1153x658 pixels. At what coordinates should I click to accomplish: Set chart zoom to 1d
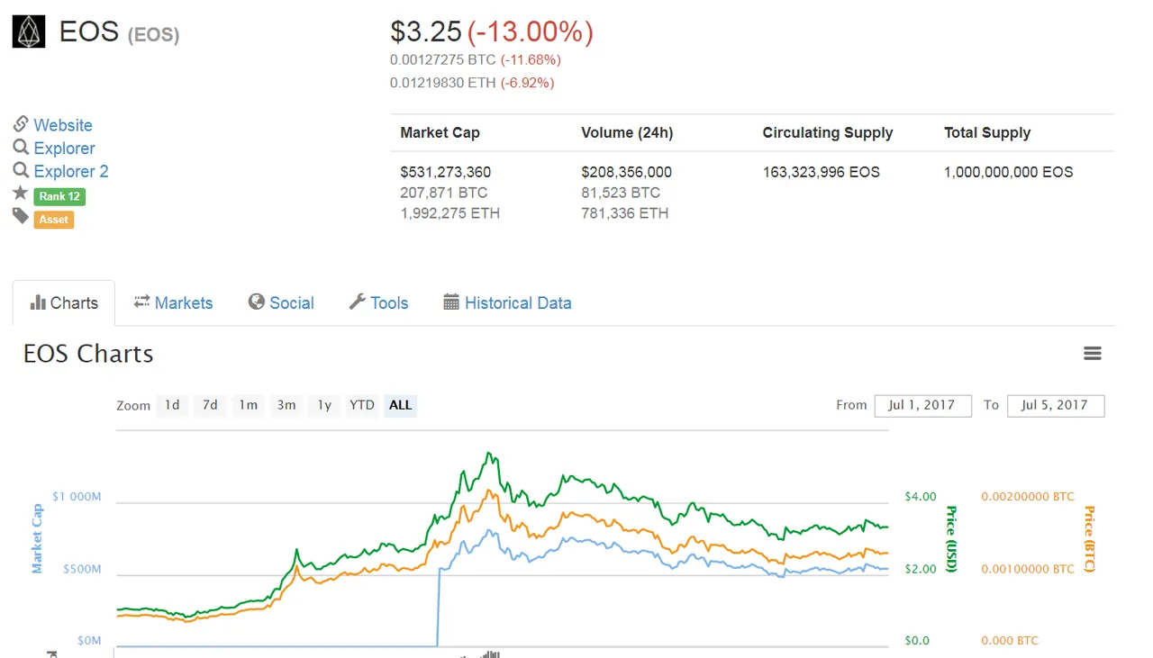pyautogui.click(x=172, y=405)
